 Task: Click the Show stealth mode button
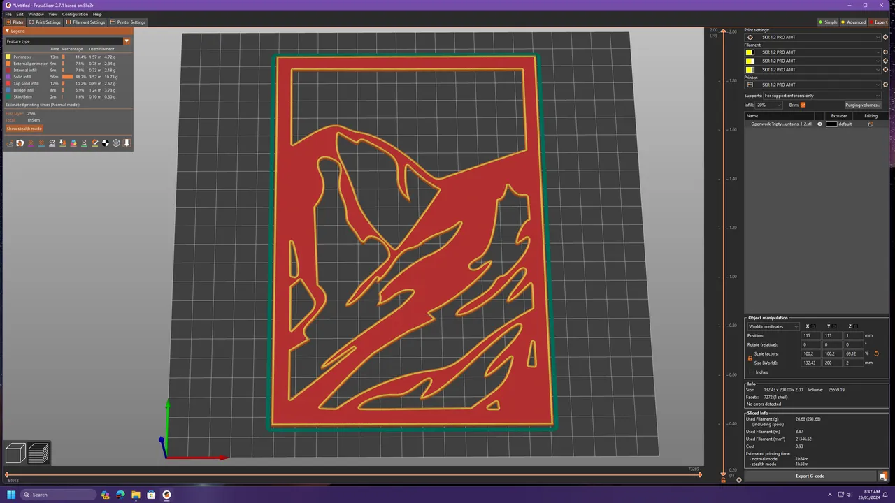(x=24, y=129)
